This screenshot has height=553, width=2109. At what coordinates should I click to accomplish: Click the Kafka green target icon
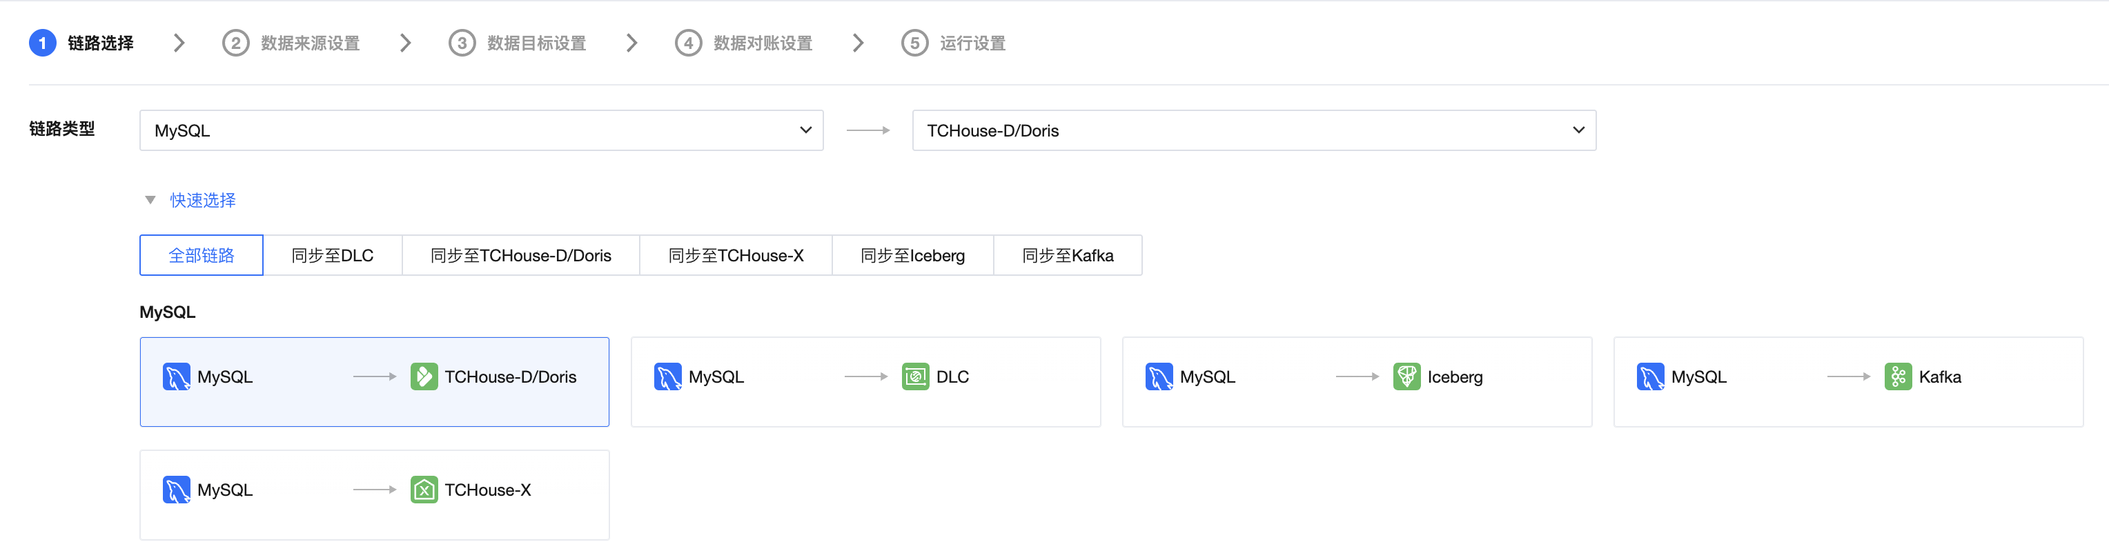1898,376
